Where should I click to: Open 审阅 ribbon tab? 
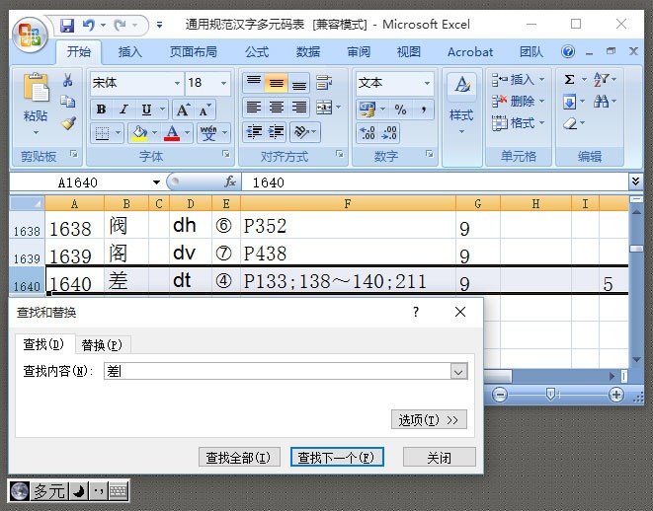coord(359,52)
